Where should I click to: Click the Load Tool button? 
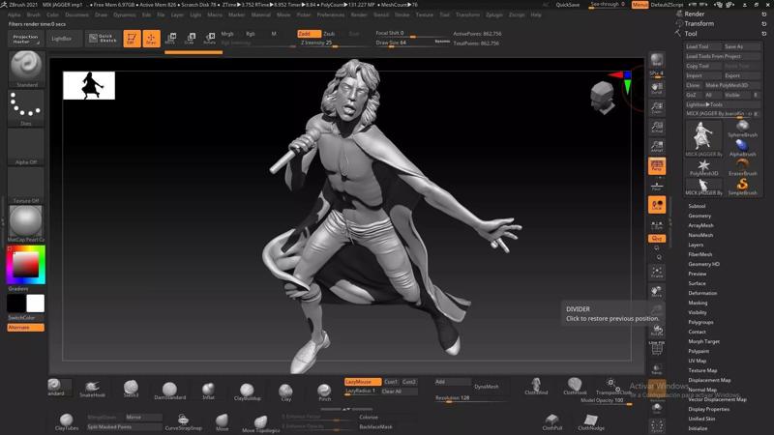tap(698, 46)
